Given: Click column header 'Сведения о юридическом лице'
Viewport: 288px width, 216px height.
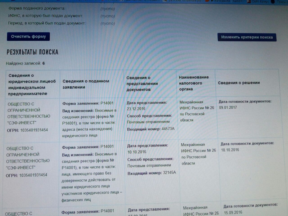Looking at the screenshot, I should click(32, 85).
